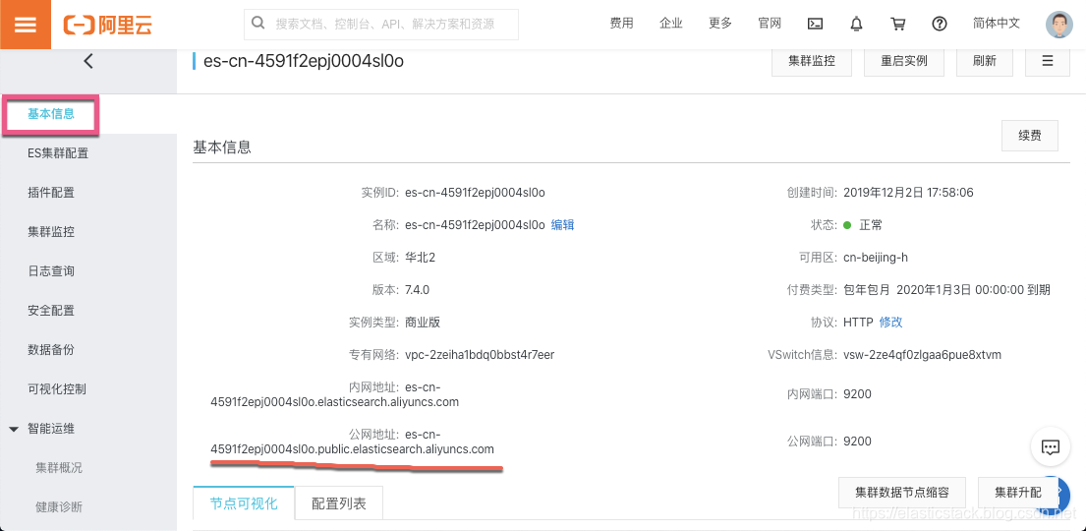Select 日志查询 in the sidebar
Viewport: 1086px width, 531px height.
coord(51,271)
